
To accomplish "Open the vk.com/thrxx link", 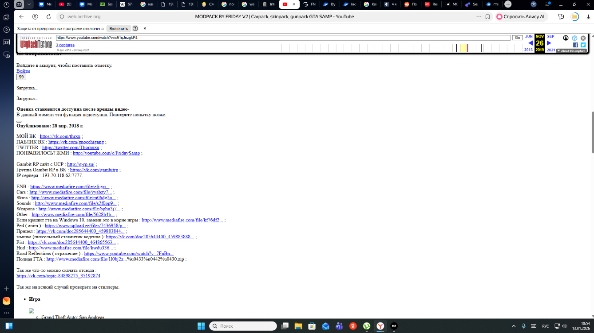I will [60, 136].
